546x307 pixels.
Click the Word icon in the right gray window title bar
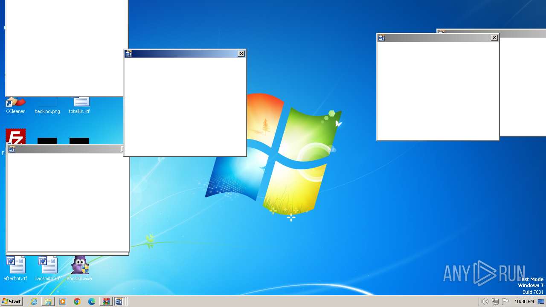click(381, 38)
